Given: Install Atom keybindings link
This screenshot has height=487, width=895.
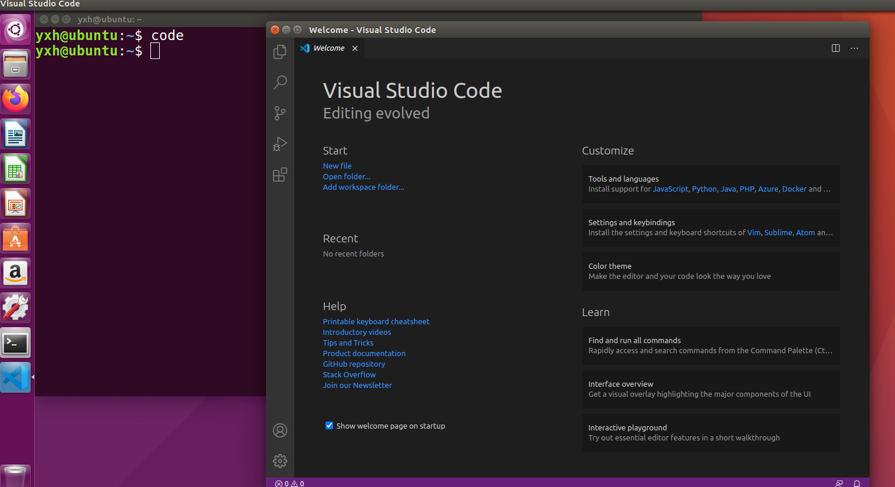Looking at the screenshot, I should pyautogui.click(x=805, y=233).
